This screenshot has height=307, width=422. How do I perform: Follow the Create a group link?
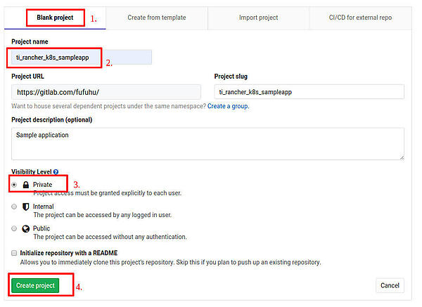[228, 106]
